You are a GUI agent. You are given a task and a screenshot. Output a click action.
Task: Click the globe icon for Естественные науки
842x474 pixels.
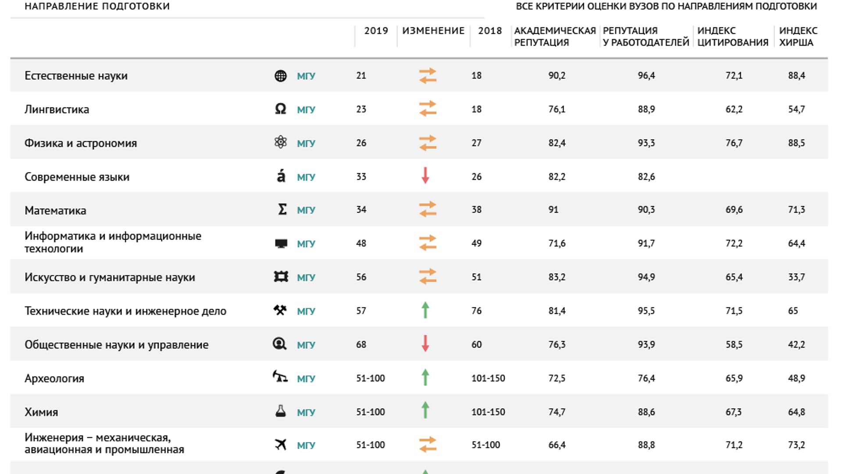pyautogui.click(x=280, y=76)
